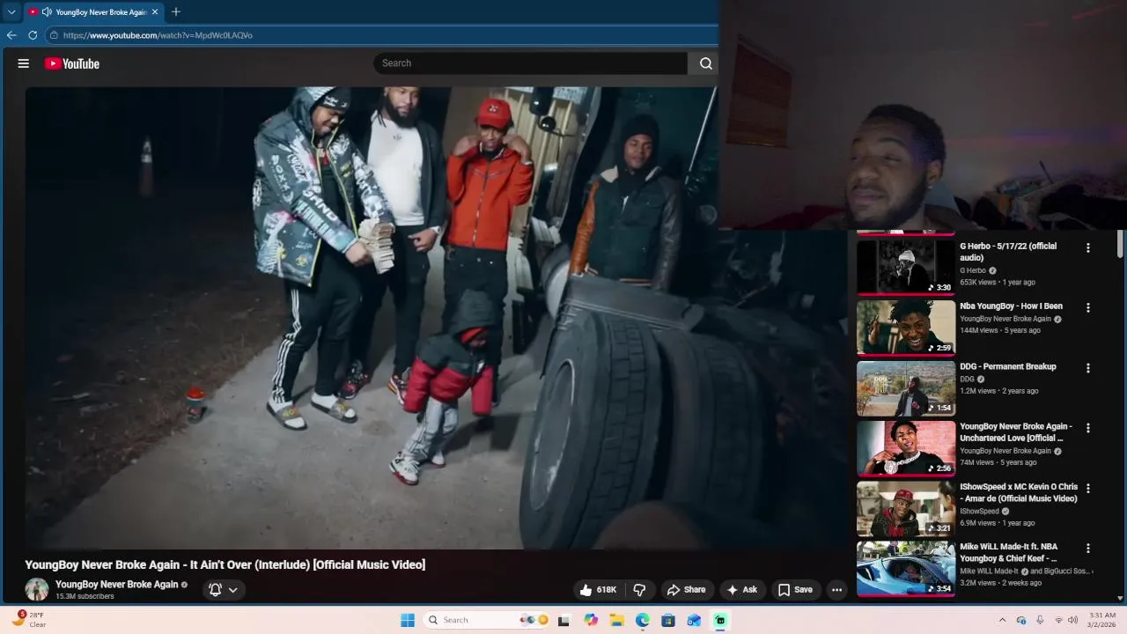Viewport: 1127px width, 634px height.
Task: Save the video to a playlist
Action: (795, 590)
